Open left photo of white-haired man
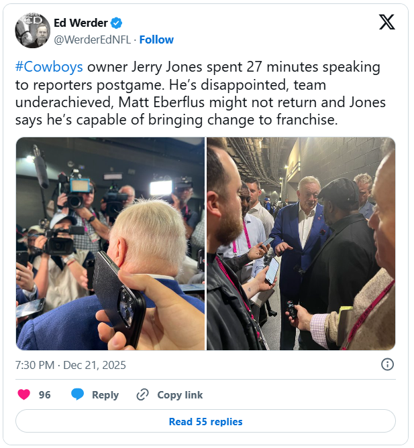Image resolution: width=414 pixels, height=448 pixels. tap(110, 244)
